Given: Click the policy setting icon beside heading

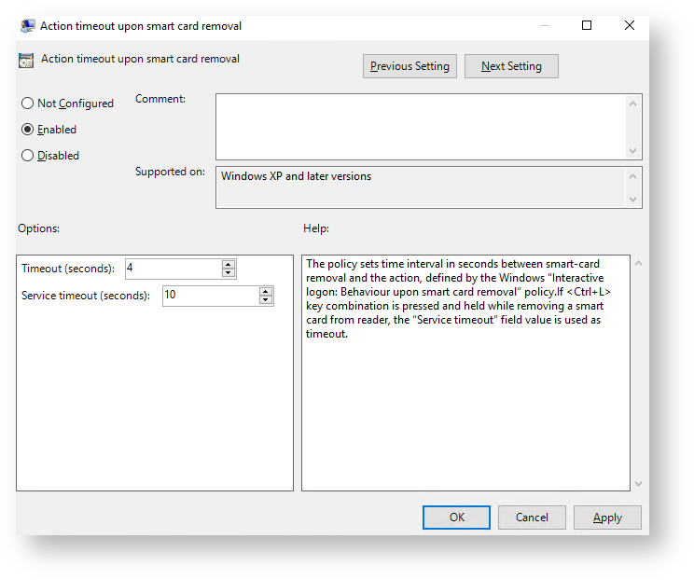Looking at the screenshot, I should click(x=27, y=60).
